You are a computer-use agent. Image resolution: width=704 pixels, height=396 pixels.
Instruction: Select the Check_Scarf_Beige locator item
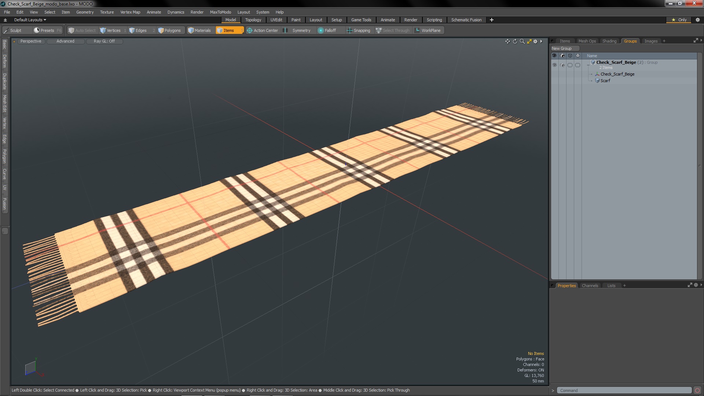click(x=617, y=74)
